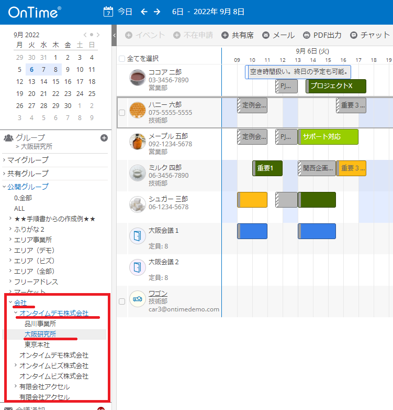Expand the エリア（デモ） group

pyautogui.click(x=10, y=250)
